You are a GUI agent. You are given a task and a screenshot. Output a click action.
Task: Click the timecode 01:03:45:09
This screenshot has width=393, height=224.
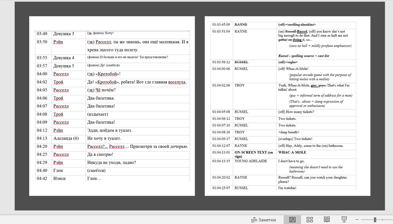pyautogui.click(x=221, y=24)
